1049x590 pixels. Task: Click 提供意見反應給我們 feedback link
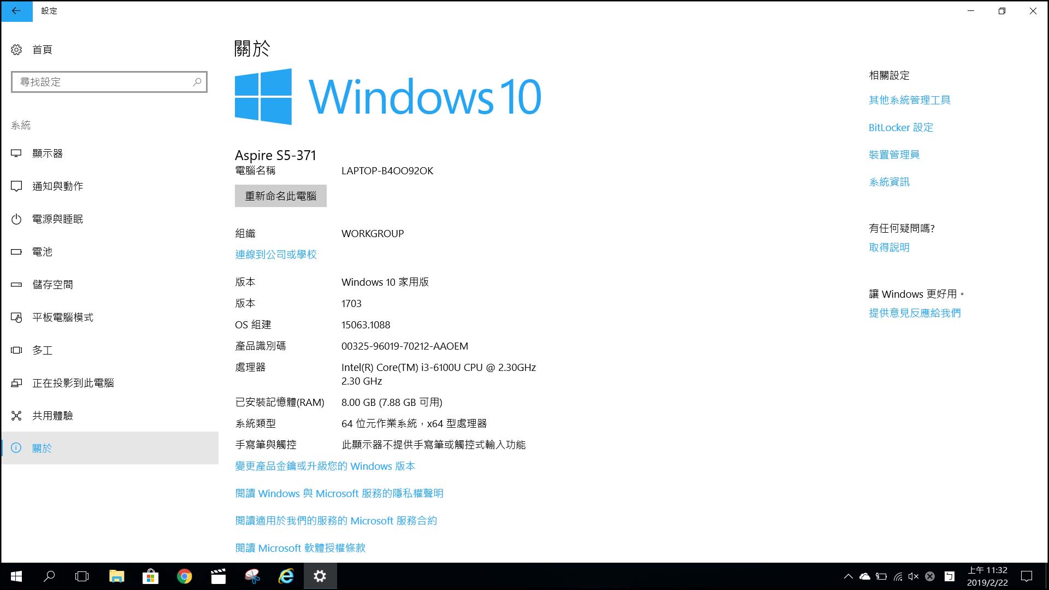pos(915,313)
